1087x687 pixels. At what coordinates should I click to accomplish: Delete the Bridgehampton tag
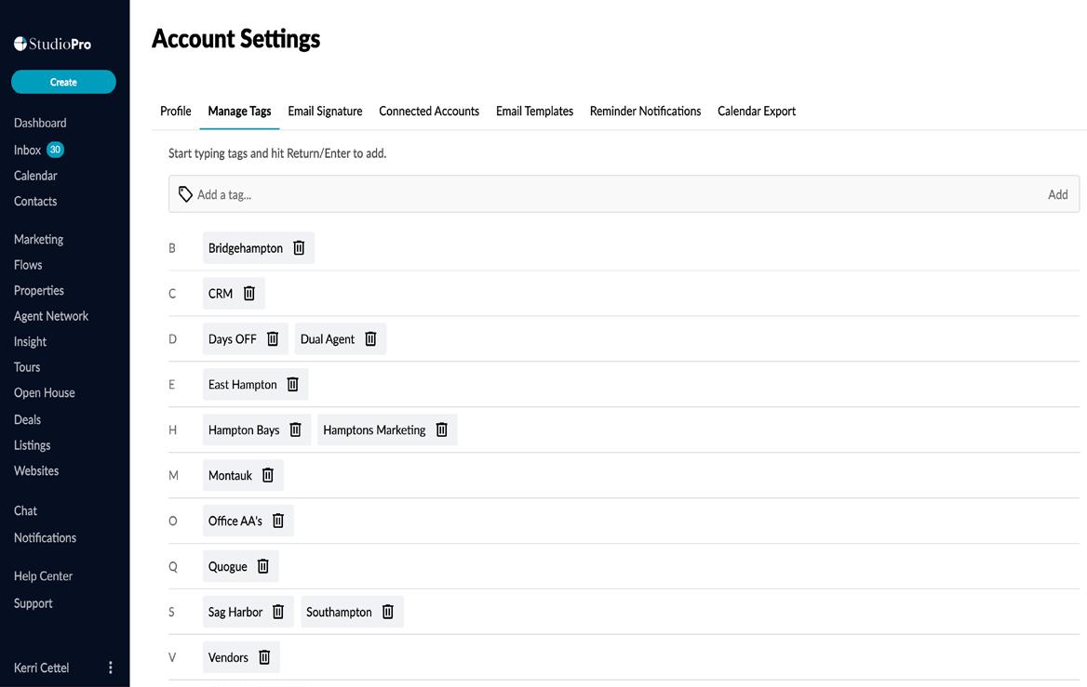coord(299,248)
